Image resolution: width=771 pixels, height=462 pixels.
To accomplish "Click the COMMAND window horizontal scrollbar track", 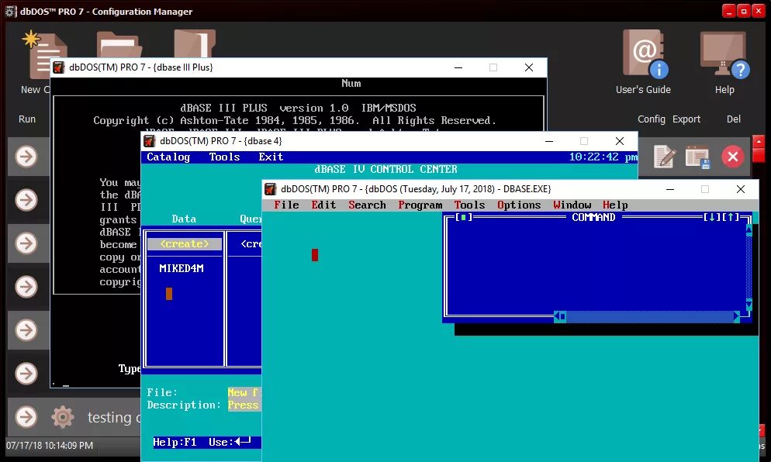I will [649, 317].
